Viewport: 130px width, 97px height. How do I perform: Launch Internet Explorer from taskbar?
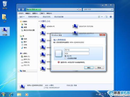[11, 95]
